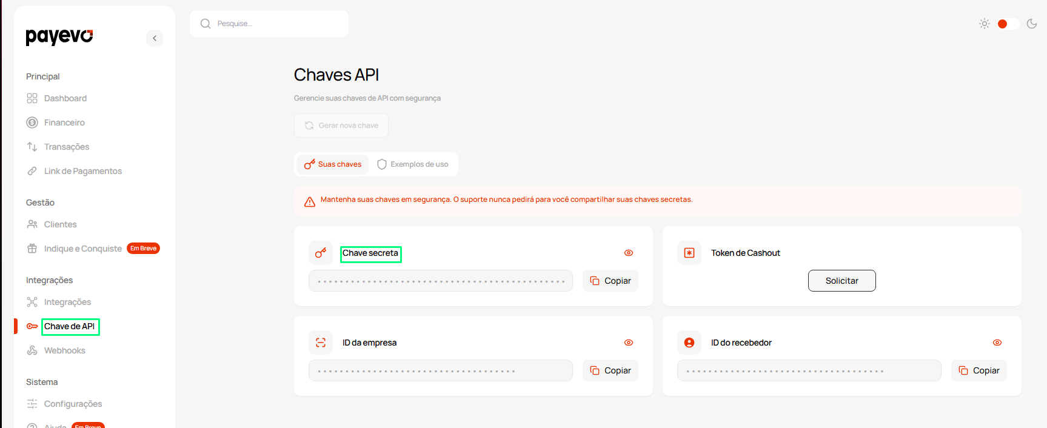Image resolution: width=1047 pixels, height=428 pixels.
Task: Reveal the ID do recebedor with the eye icon
Action: (997, 343)
